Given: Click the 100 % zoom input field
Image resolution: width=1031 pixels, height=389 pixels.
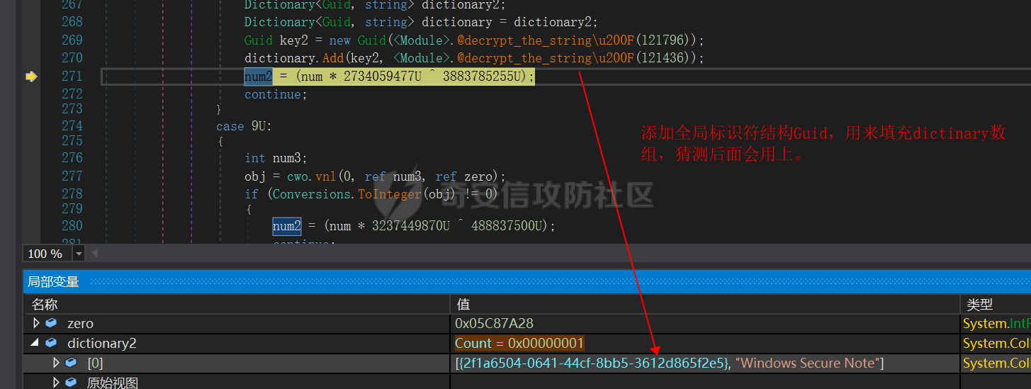Looking at the screenshot, I should coord(47,254).
